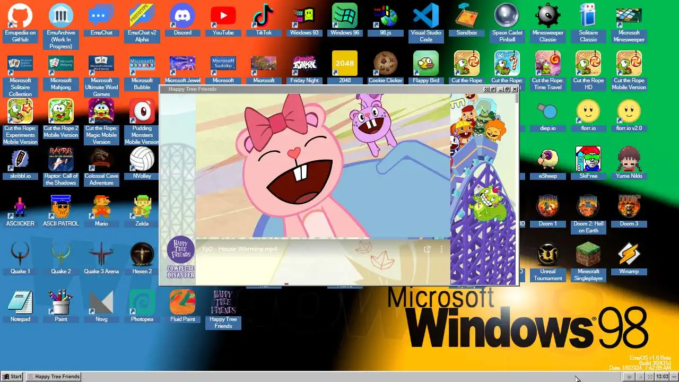Click Happy Tree Friends Complete Disaster logo
The height and width of the screenshot is (382, 679).
click(180, 257)
